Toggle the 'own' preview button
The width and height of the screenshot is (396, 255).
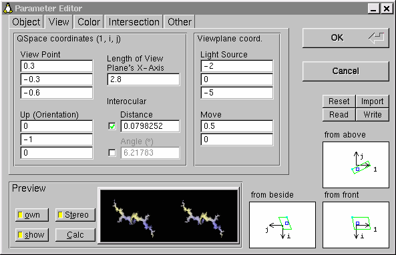[32, 215]
